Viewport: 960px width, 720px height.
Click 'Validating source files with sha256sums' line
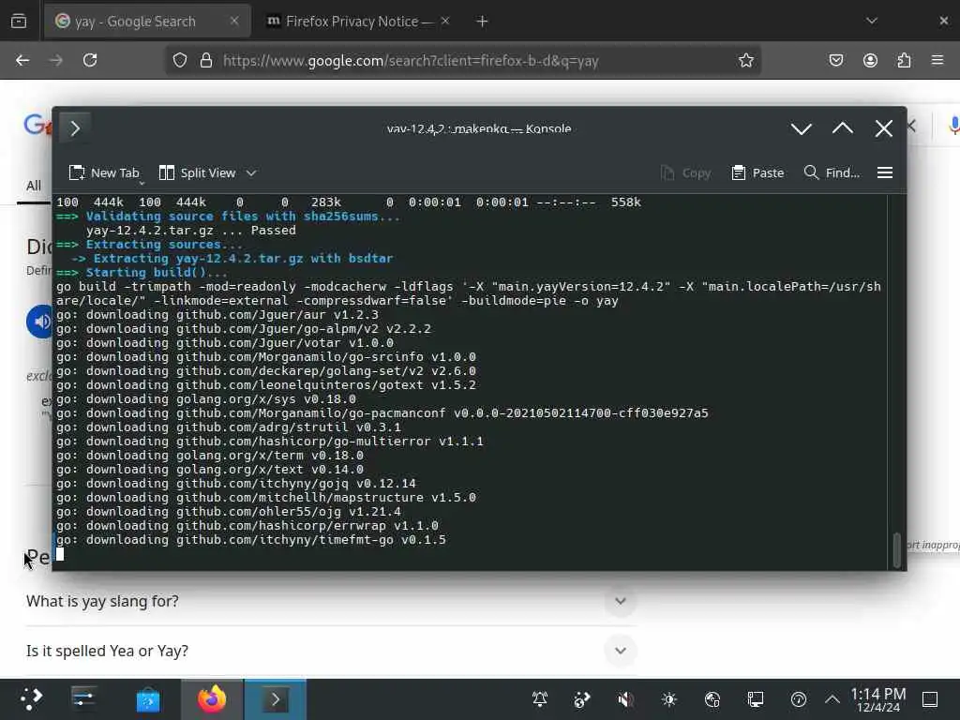pyautogui.click(x=228, y=217)
